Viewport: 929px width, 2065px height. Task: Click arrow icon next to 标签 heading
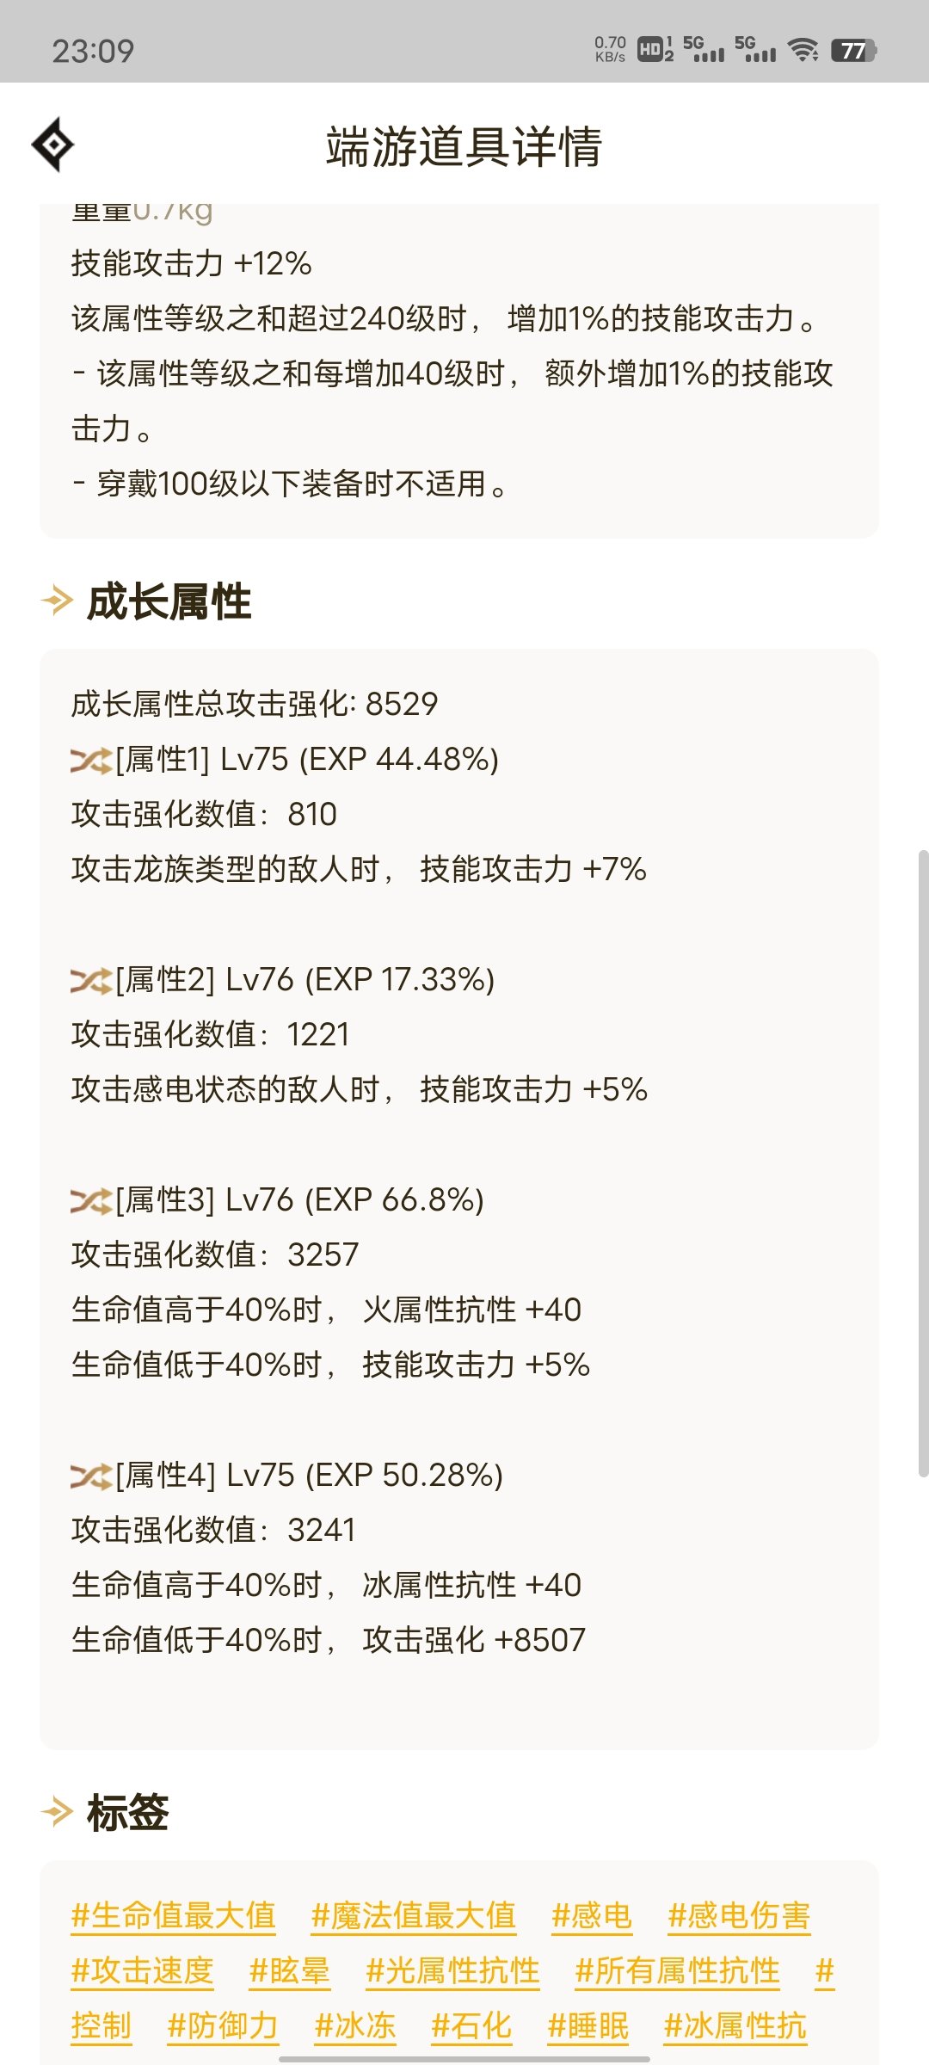point(57,1812)
